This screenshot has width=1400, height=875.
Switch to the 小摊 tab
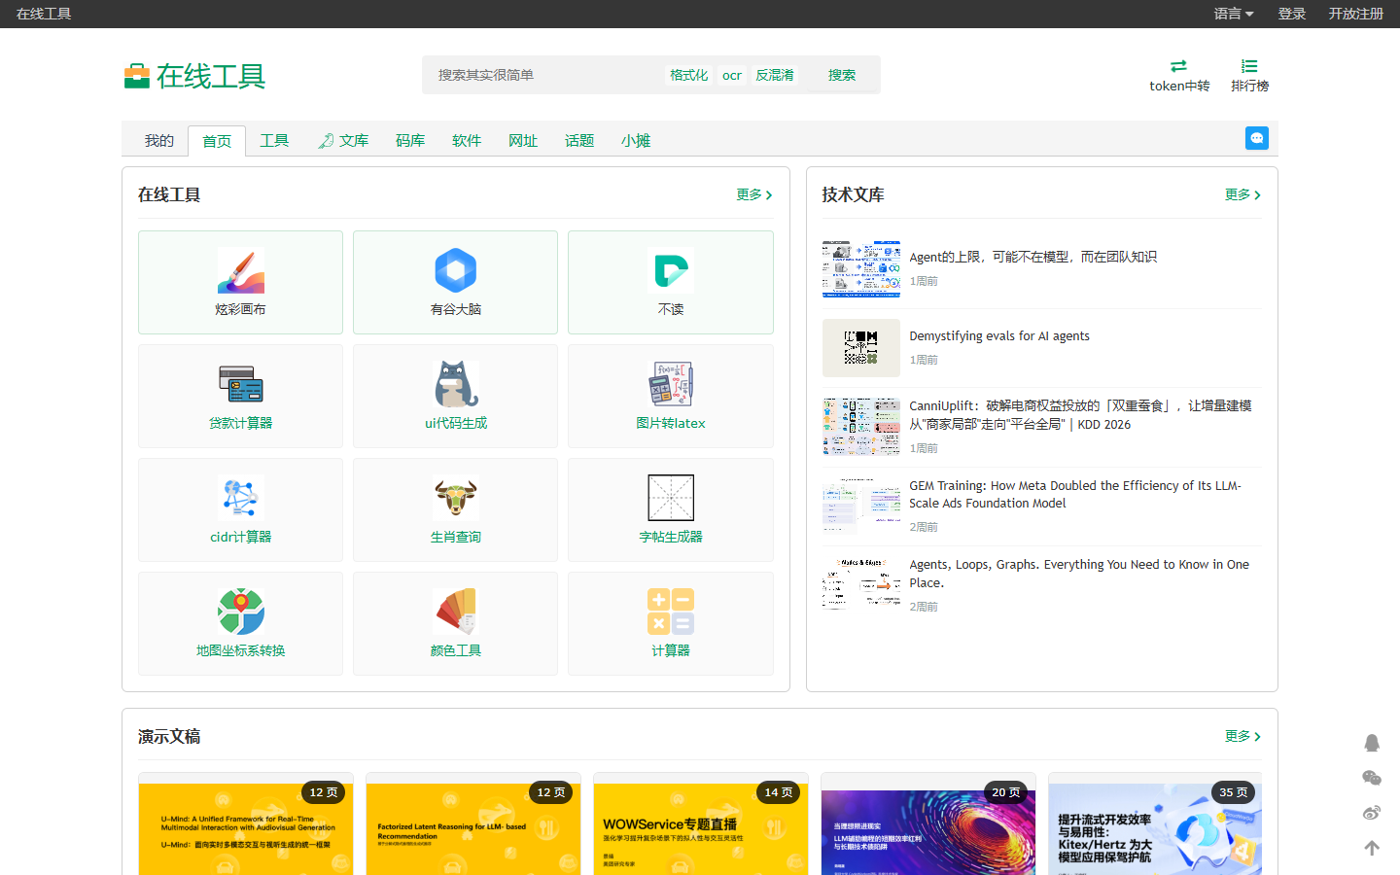tap(636, 141)
